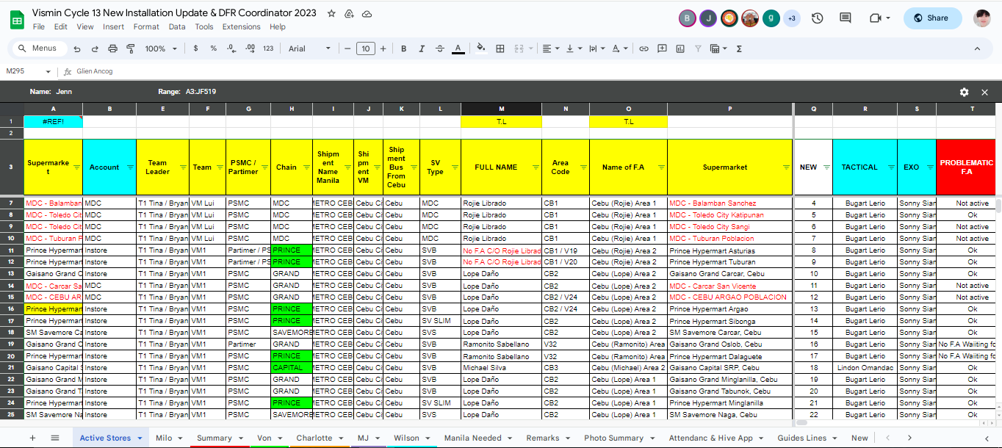The height and width of the screenshot is (448, 1002).
Task: Open the Data menu
Action: pos(177,26)
